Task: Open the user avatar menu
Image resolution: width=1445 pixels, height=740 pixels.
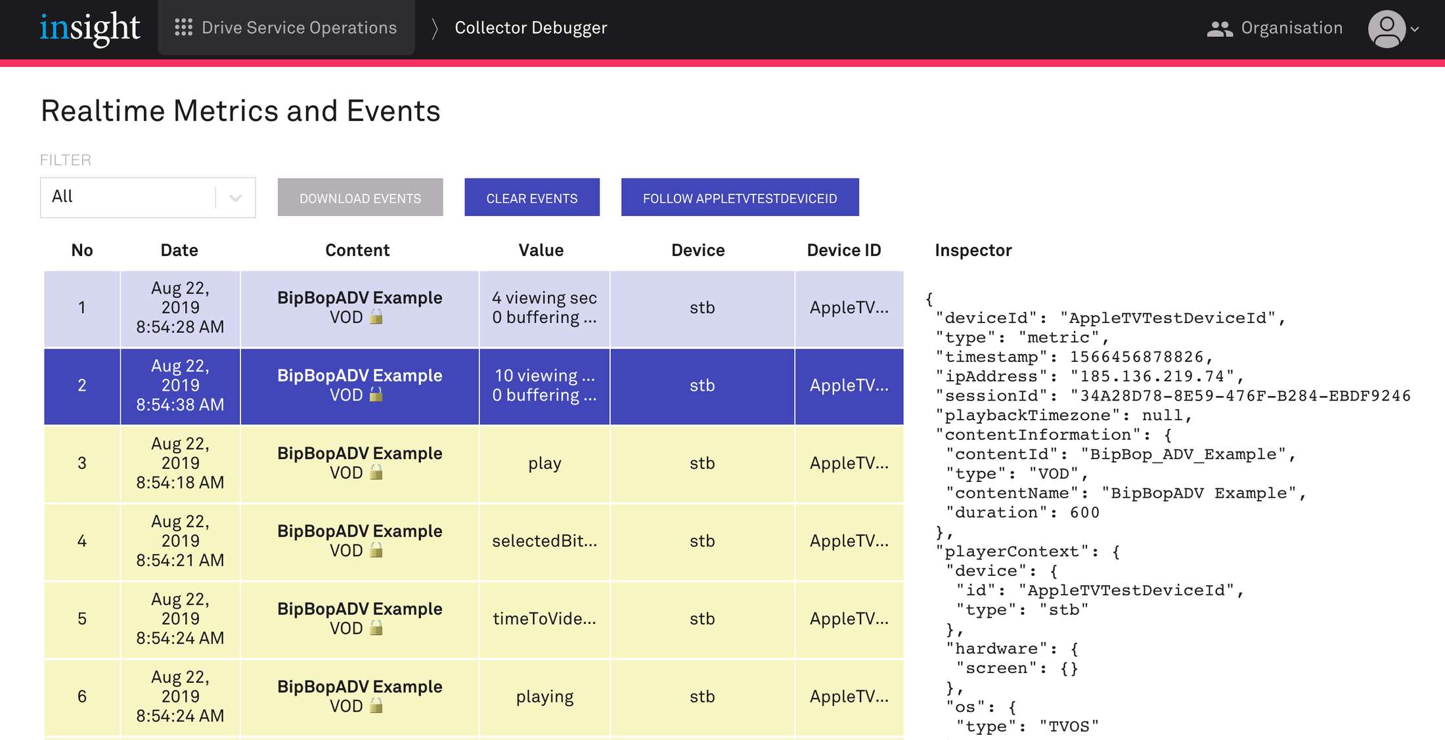Action: [1387, 29]
